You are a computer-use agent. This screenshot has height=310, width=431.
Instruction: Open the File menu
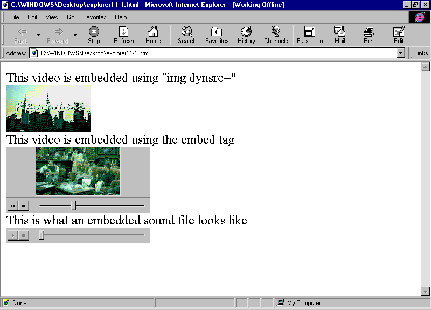pyautogui.click(x=15, y=17)
